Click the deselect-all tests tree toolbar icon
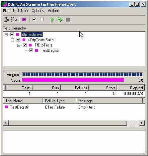The image size is (148, 156). (x=14, y=20)
